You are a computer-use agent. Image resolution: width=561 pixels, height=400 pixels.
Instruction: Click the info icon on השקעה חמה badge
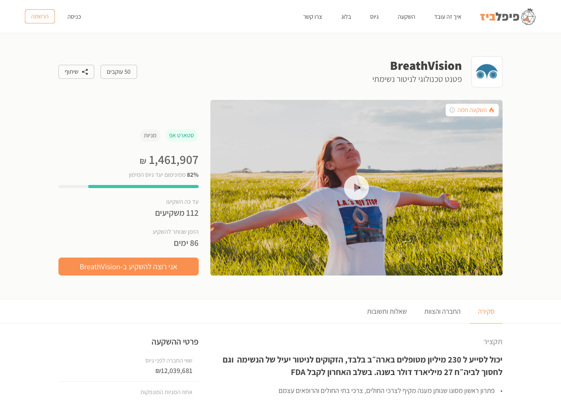point(452,110)
